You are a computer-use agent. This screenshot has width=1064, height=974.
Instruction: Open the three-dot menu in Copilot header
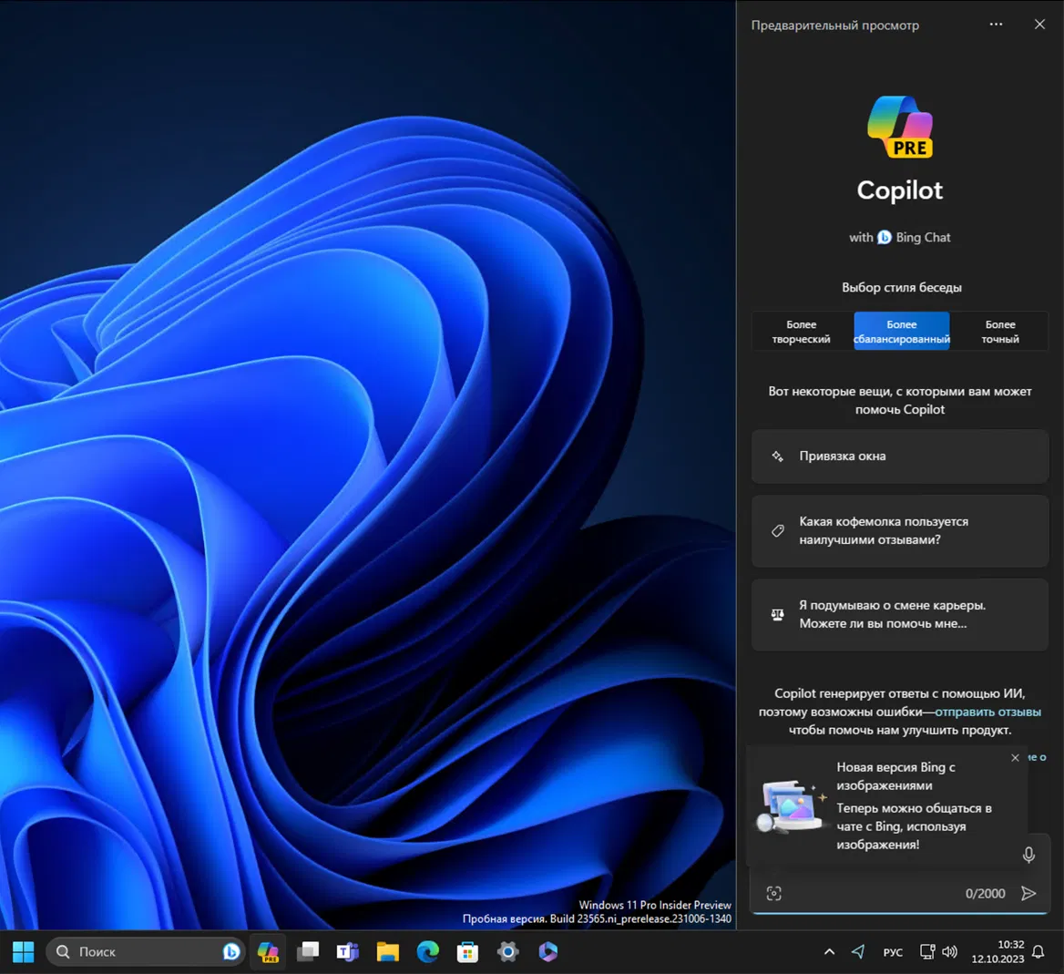pos(996,25)
